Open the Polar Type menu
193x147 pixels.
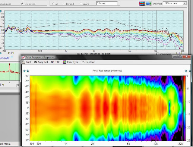[x=73, y=62]
